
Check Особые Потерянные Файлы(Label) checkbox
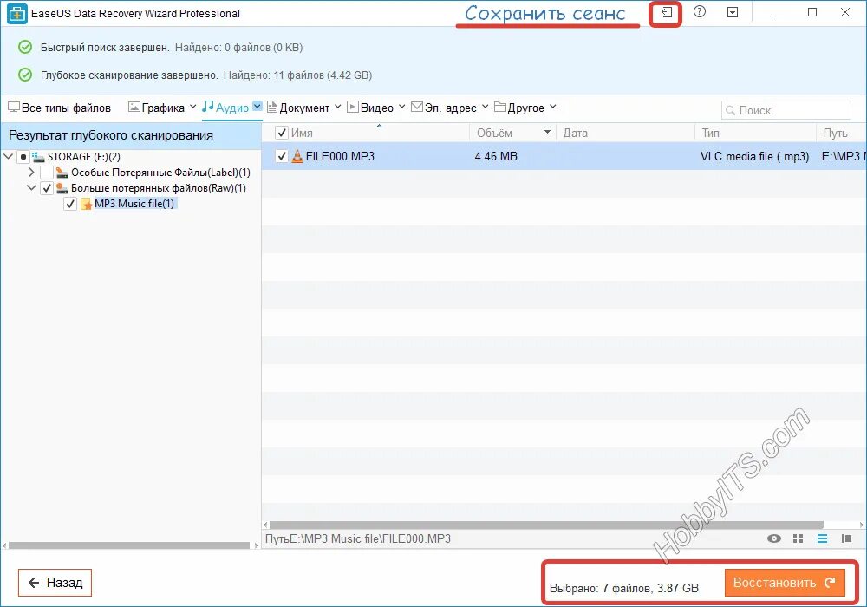pyautogui.click(x=47, y=173)
